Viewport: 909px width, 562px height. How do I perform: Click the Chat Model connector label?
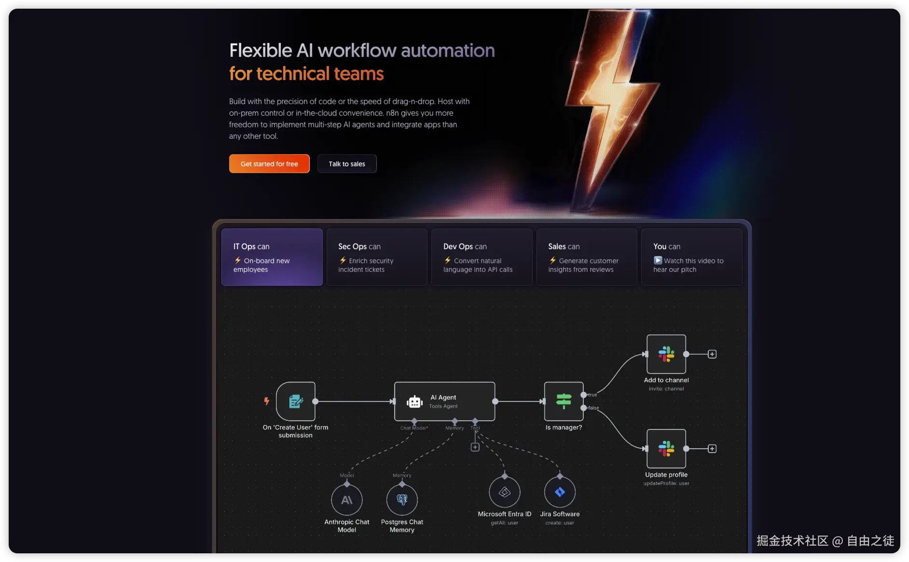tap(414, 428)
